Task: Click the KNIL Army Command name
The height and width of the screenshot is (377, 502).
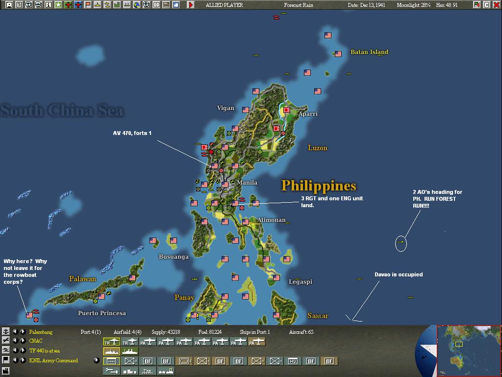Action: point(53,360)
